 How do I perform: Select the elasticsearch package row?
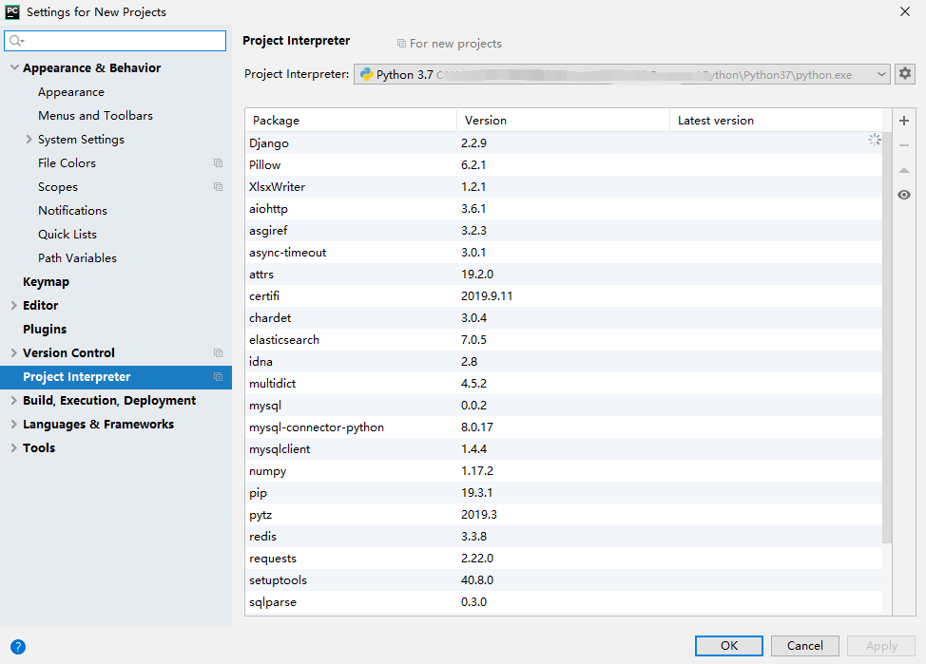(x=564, y=339)
